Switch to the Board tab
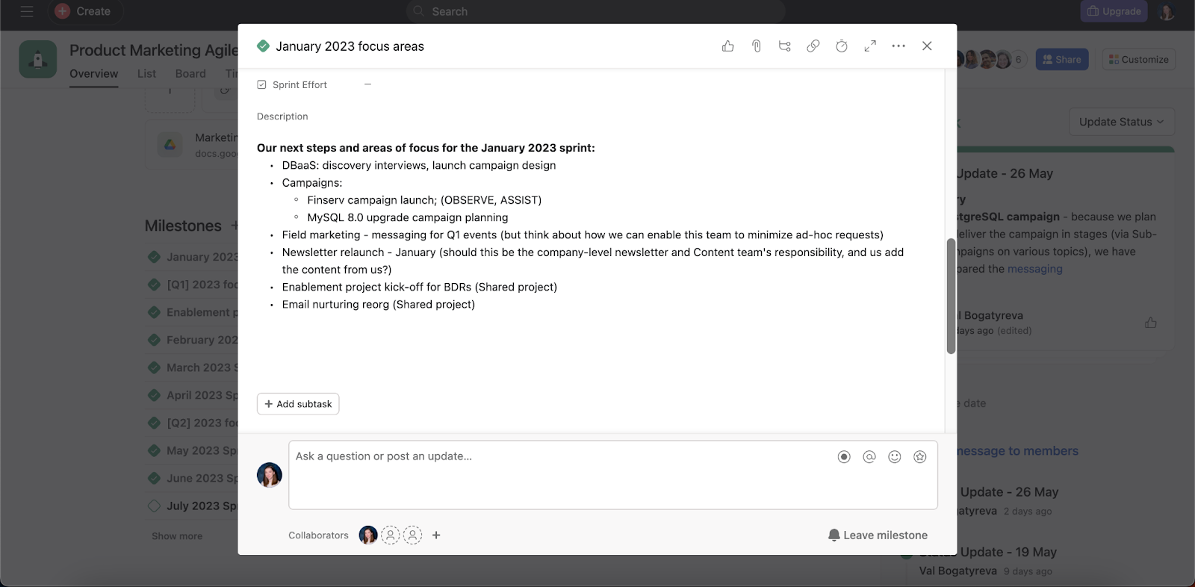 point(190,74)
